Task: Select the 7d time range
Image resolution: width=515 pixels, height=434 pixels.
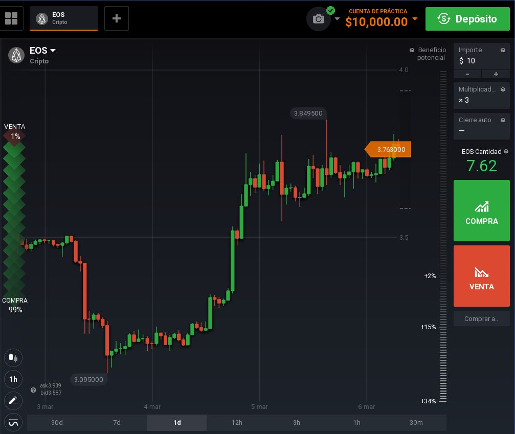Action: coord(117,423)
